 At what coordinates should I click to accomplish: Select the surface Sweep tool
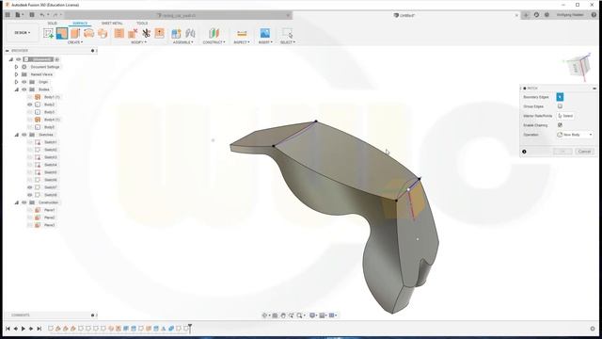pos(103,34)
